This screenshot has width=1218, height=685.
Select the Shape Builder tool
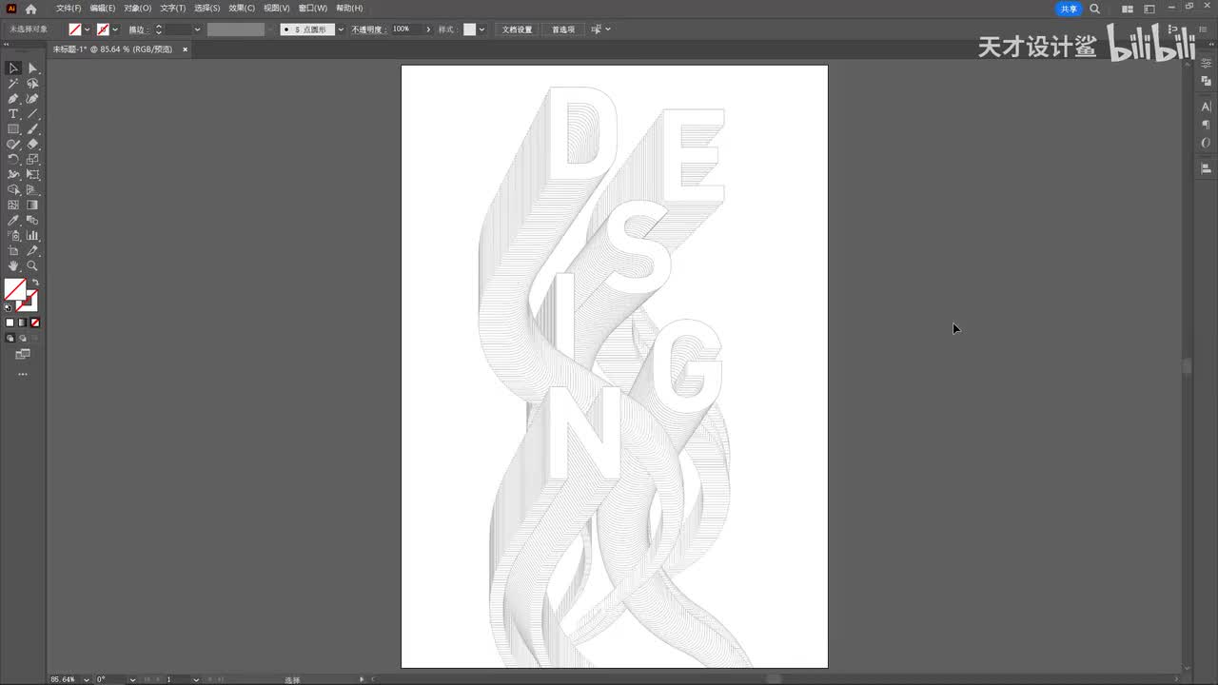pos(13,190)
